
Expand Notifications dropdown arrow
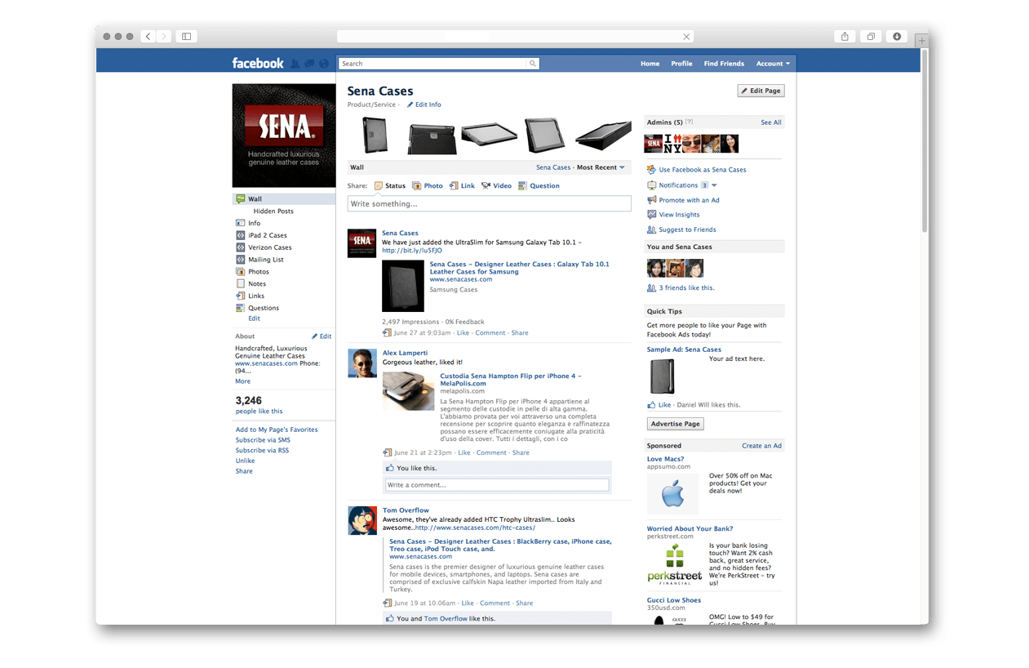714,185
